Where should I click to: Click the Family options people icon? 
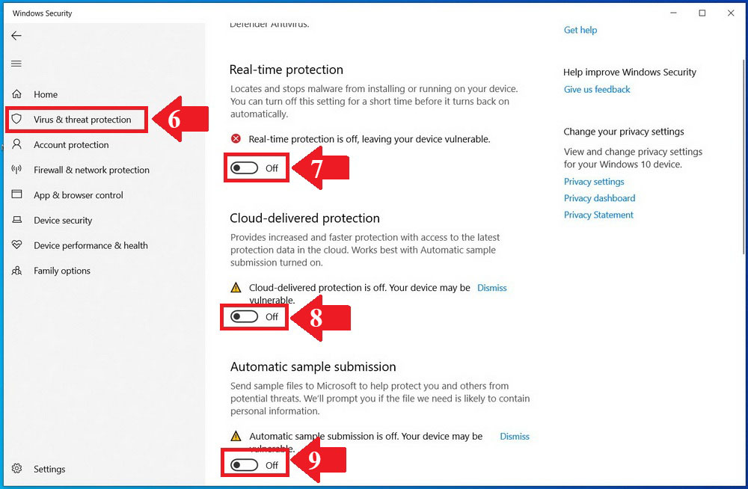16,271
